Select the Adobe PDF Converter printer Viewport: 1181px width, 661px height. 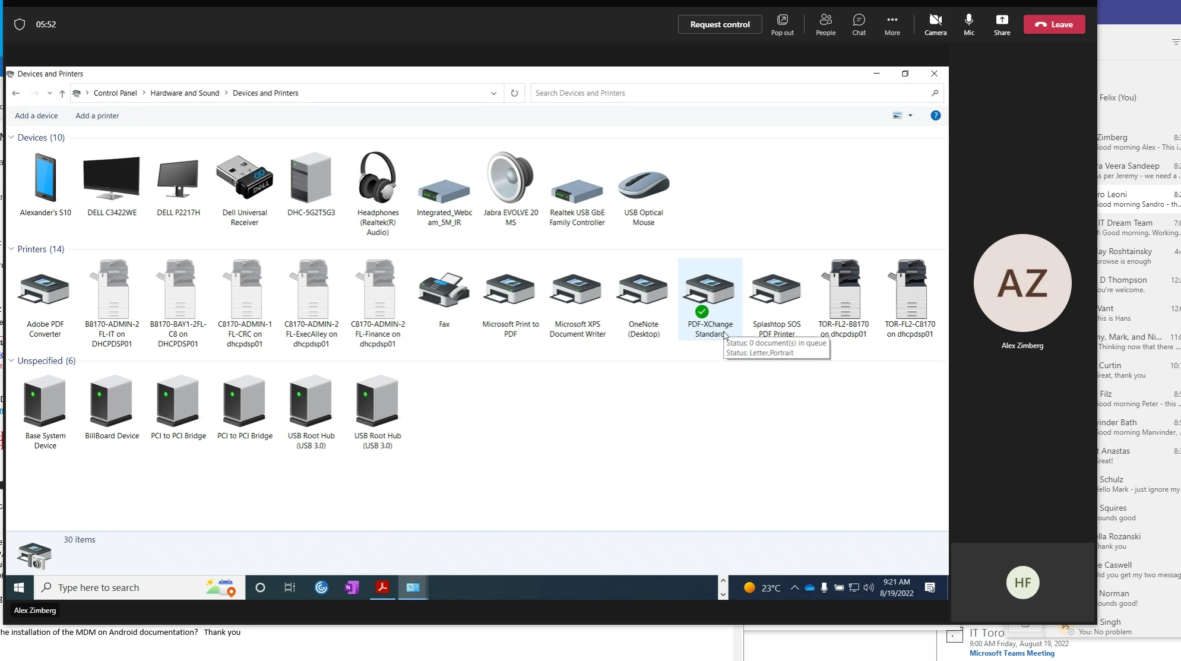coord(45,290)
